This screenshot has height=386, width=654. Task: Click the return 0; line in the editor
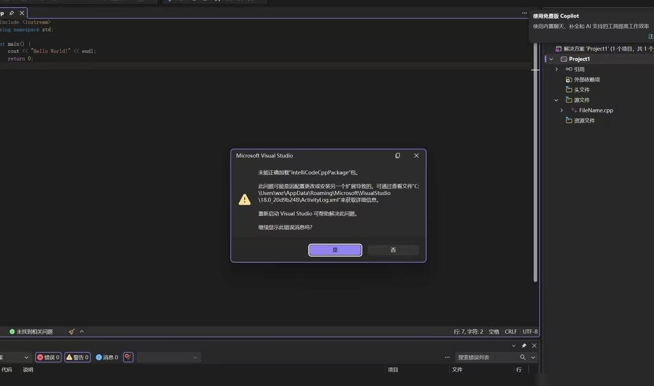(20, 59)
